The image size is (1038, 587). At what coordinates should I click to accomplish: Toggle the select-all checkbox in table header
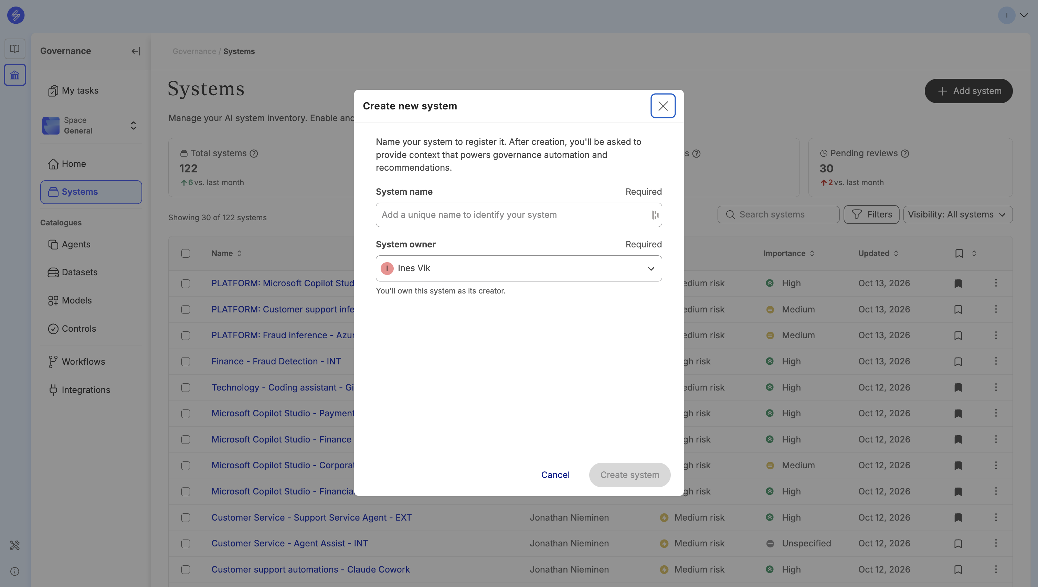pos(186,254)
